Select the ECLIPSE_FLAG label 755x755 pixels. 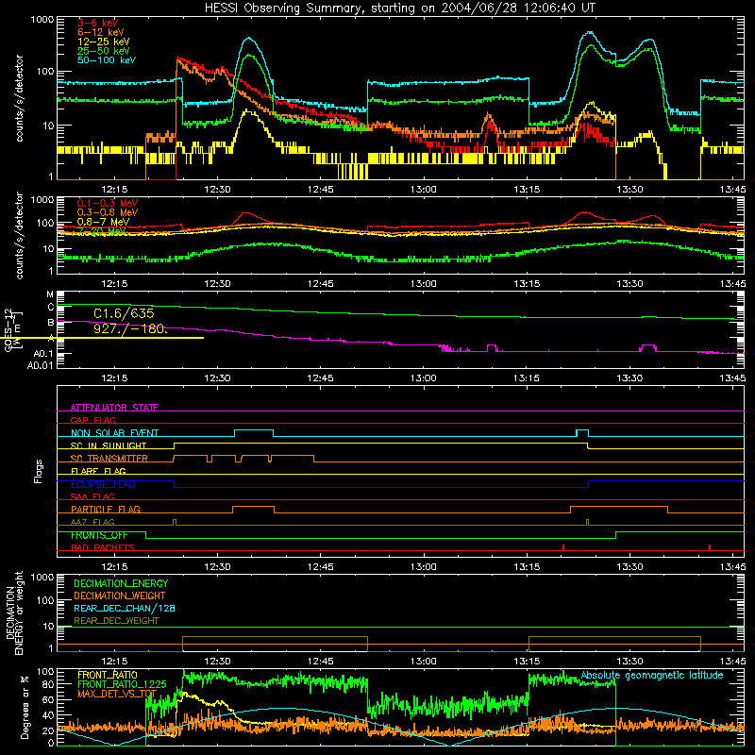click(103, 484)
